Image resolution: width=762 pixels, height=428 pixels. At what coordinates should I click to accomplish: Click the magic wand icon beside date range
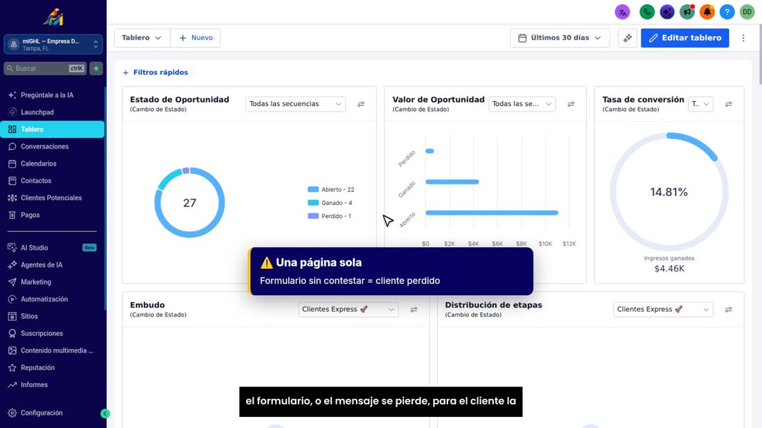[x=628, y=38]
